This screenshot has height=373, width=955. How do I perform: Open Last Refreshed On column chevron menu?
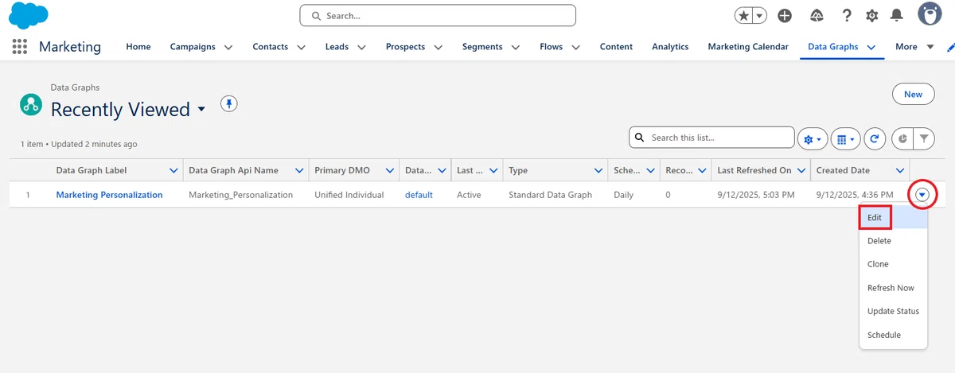pos(801,170)
